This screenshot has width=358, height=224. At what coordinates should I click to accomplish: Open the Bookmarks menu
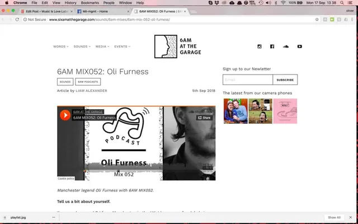coord(90,3)
